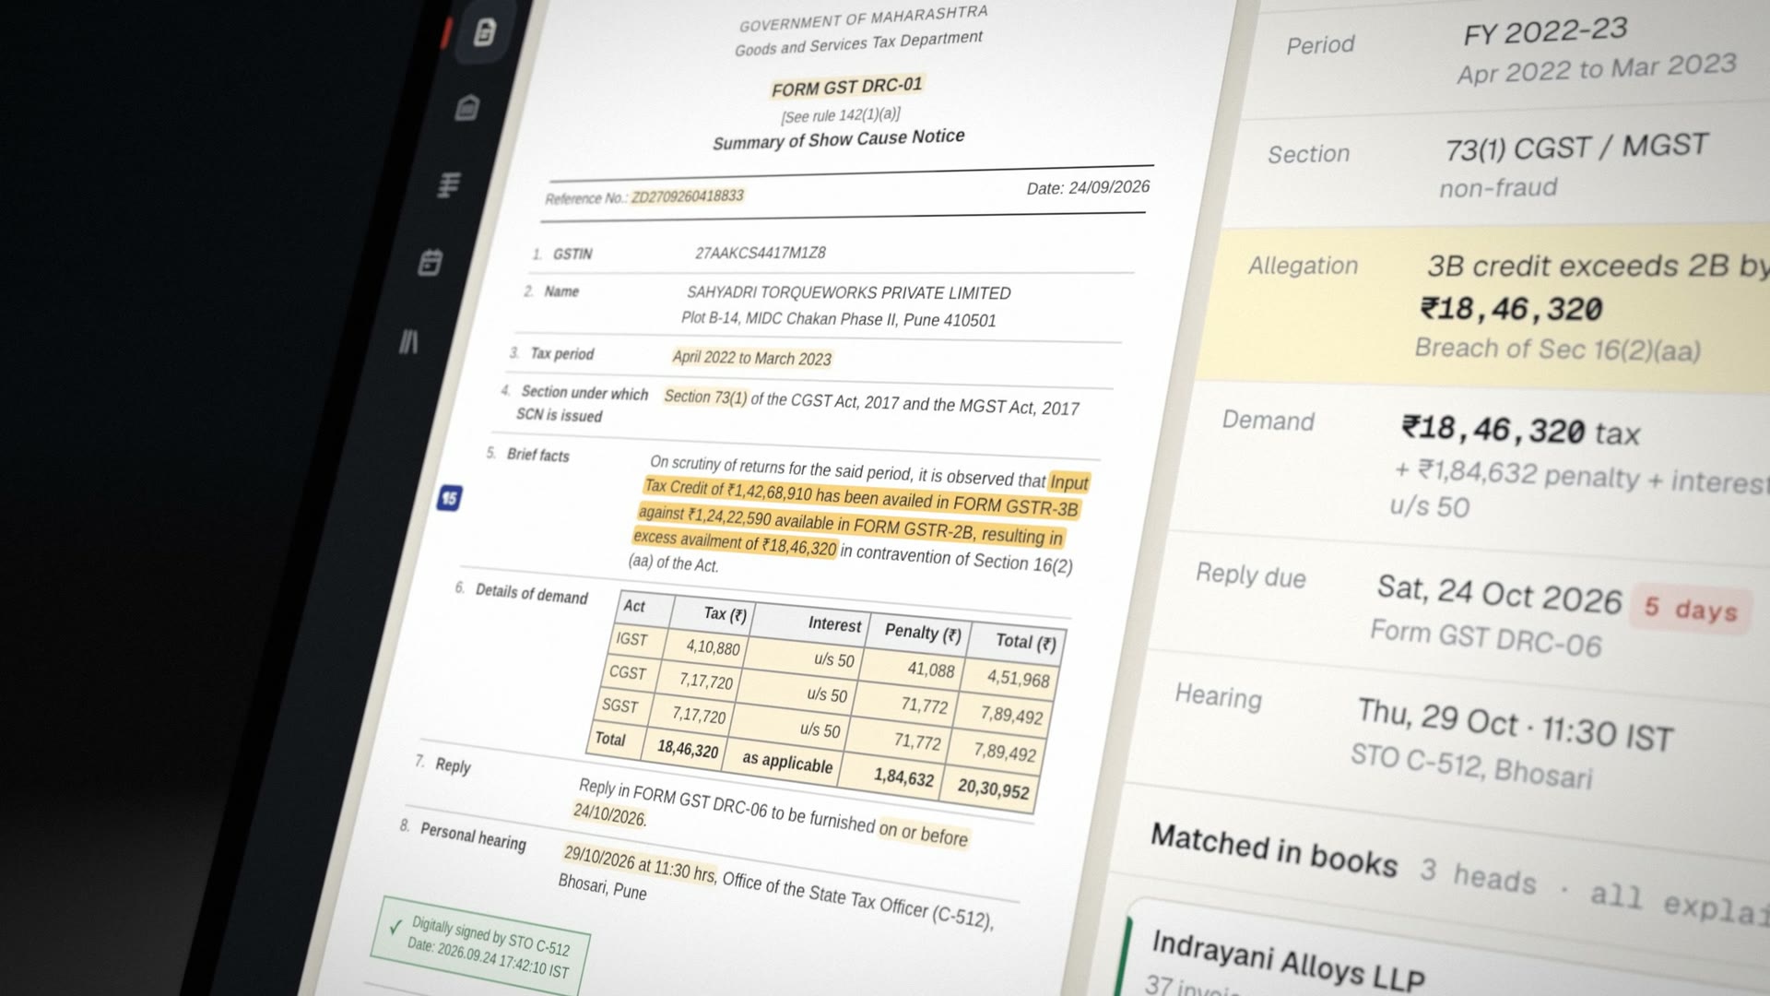1770x996 pixels.
Task: Click the red 5 days badge
Action: 1692,609
